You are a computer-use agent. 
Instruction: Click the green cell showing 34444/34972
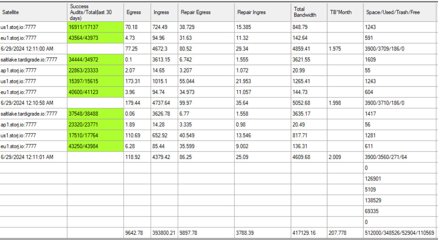[x=95, y=60]
